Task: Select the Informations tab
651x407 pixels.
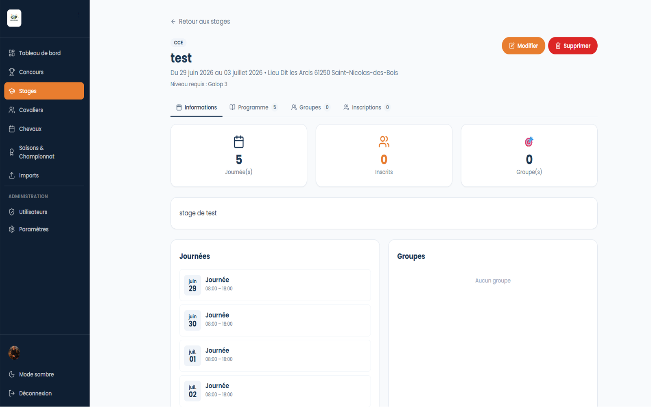Action: 197,107
